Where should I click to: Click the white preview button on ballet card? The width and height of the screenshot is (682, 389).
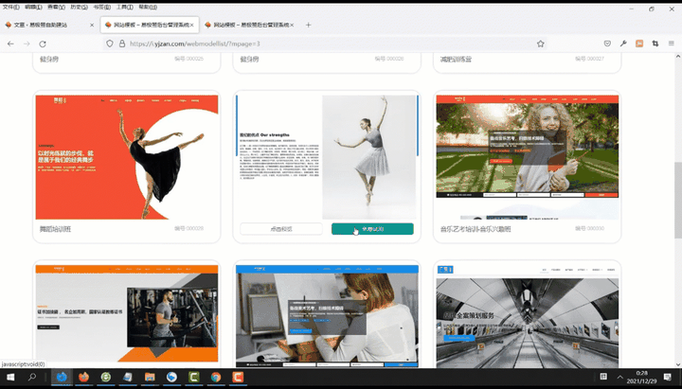pos(281,229)
